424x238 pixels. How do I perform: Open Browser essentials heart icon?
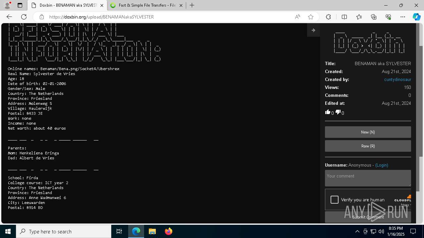[x=388, y=17]
